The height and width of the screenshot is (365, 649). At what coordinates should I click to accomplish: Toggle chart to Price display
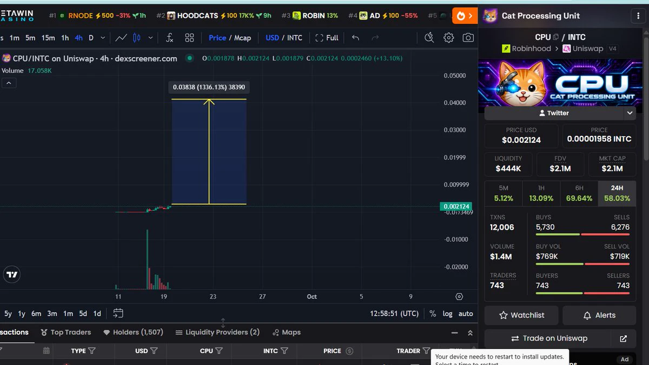click(x=217, y=38)
